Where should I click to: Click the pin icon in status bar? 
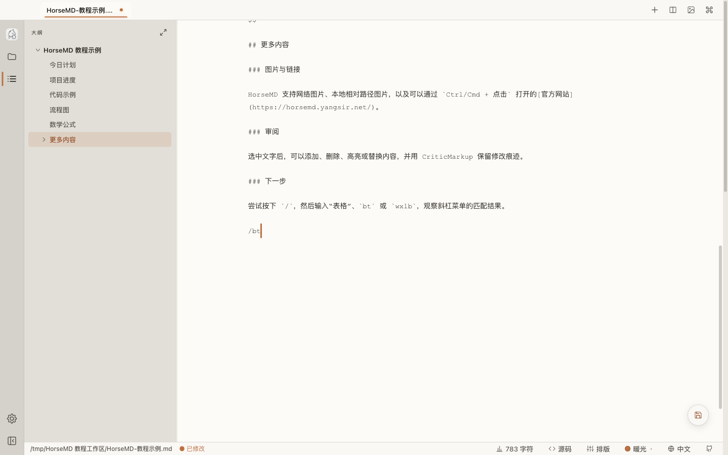pyautogui.click(x=709, y=449)
